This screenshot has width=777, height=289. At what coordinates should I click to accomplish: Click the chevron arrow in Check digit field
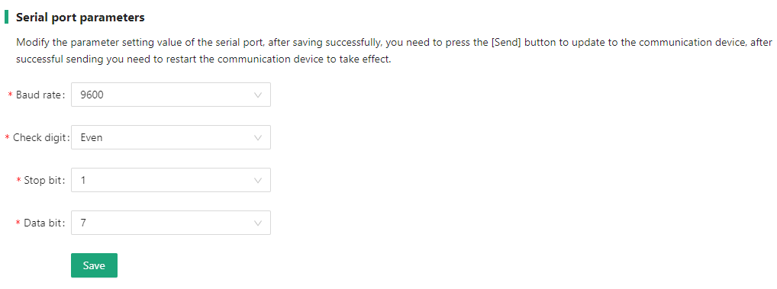pyautogui.click(x=258, y=137)
